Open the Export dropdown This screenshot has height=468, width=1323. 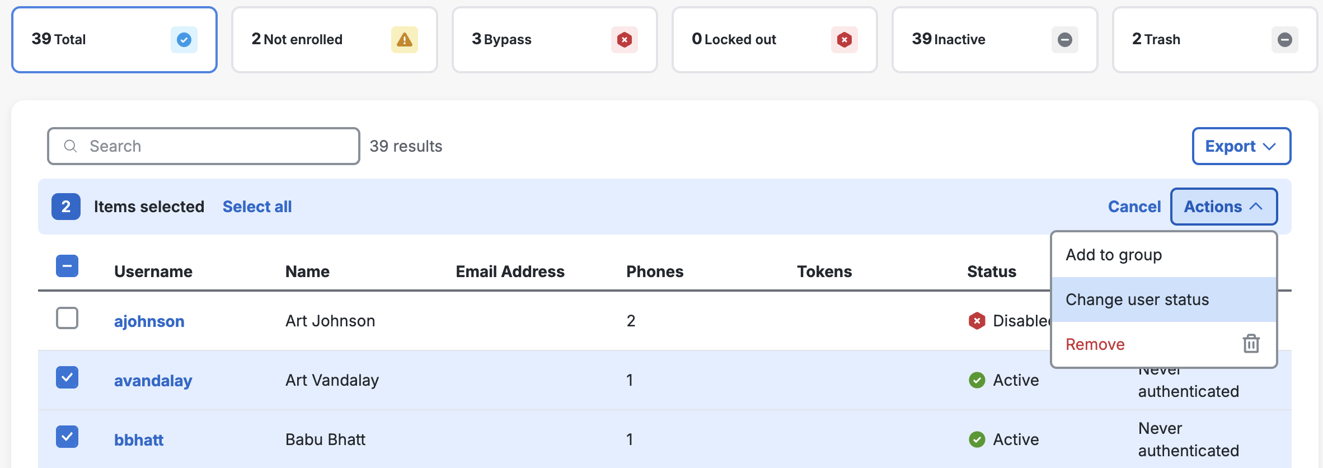(1241, 146)
